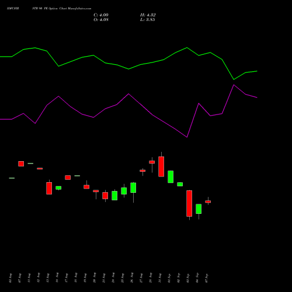Click the red candle for 21 Aug
This screenshot has height=292, width=292.
(105, 196)
